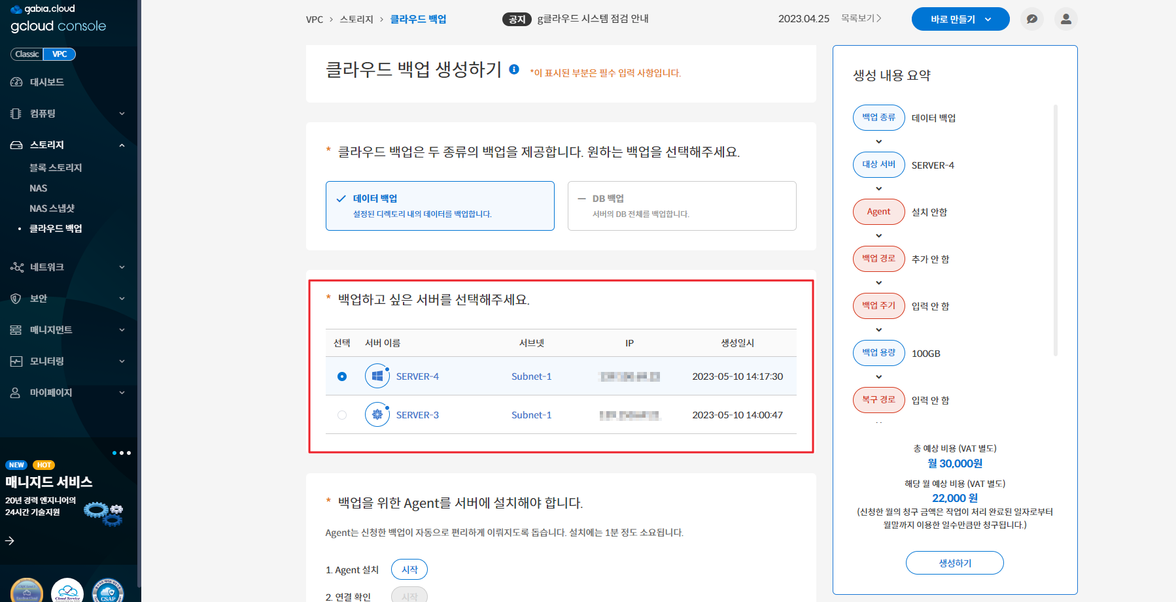1176x602 pixels.
Task: Click the banner carousel dots indicator
Action: [x=122, y=453]
